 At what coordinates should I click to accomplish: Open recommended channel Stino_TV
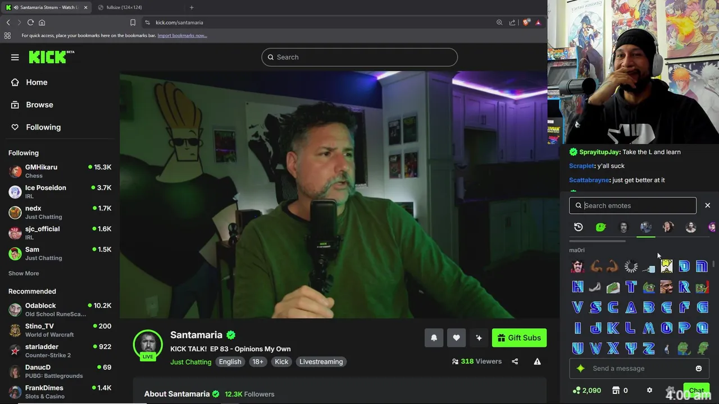point(60,330)
